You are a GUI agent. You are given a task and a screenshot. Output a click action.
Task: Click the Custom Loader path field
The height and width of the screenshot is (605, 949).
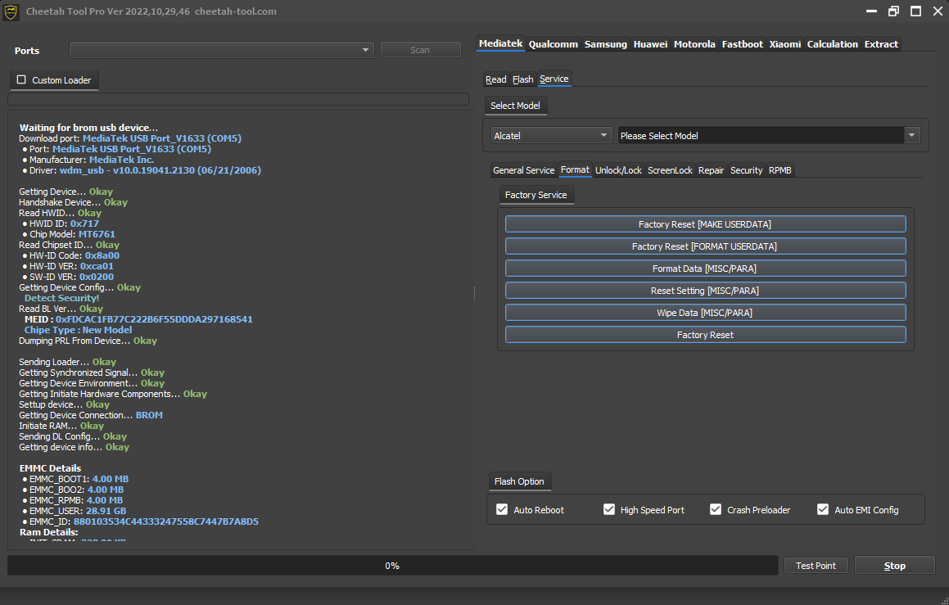(x=238, y=99)
